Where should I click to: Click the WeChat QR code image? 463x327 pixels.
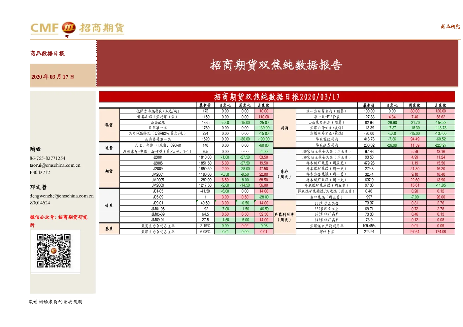[x=54, y=251]
